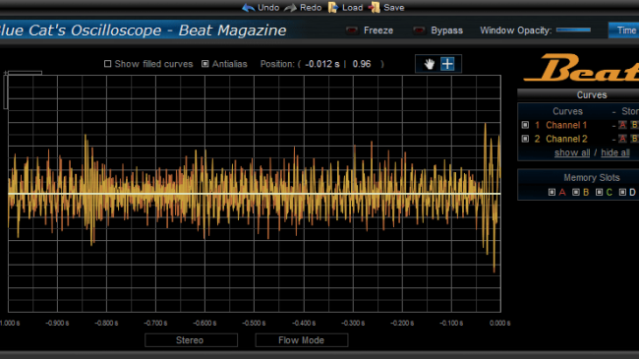Click the Undo text label
The image size is (639, 359).
tap(268, 8)
